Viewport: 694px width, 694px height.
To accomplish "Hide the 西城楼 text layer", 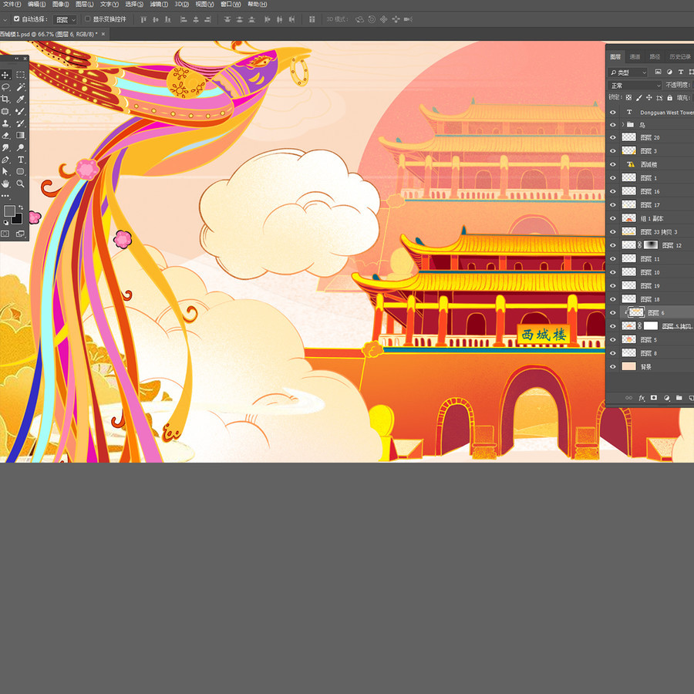I will click(x=613, y=165).
